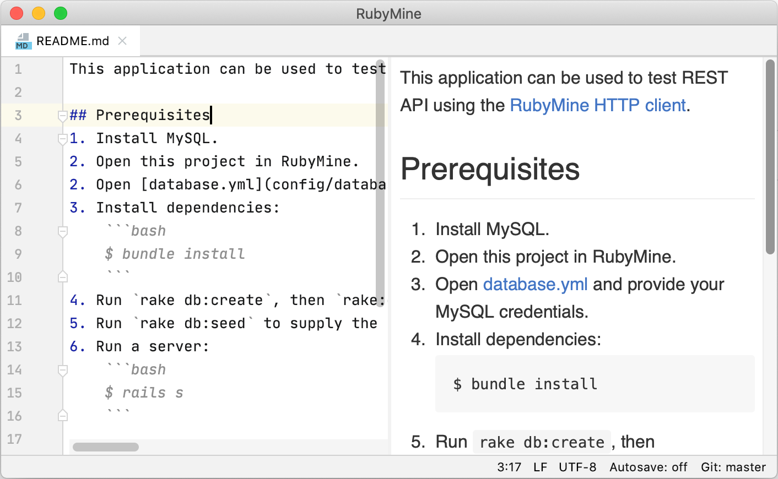Image resolution: width=778 pixels, height=479 pixels.
Task: Fold the rails bash block at line 14
Action: coord(63,371)
